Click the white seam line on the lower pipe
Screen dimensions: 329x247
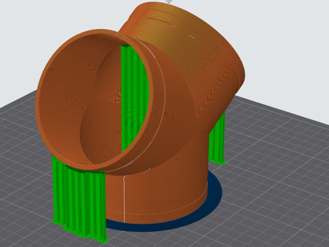(x=124, y=199)
